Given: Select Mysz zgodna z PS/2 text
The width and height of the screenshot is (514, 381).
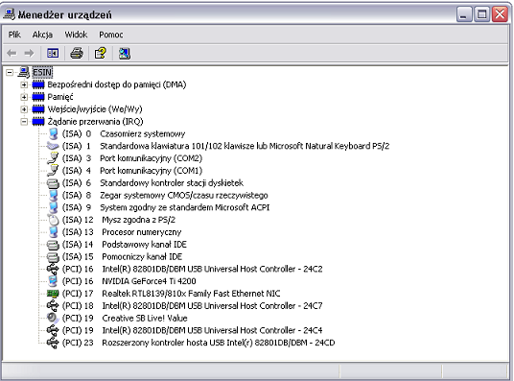Looking at the screenshot, I should tap(139, 220).
